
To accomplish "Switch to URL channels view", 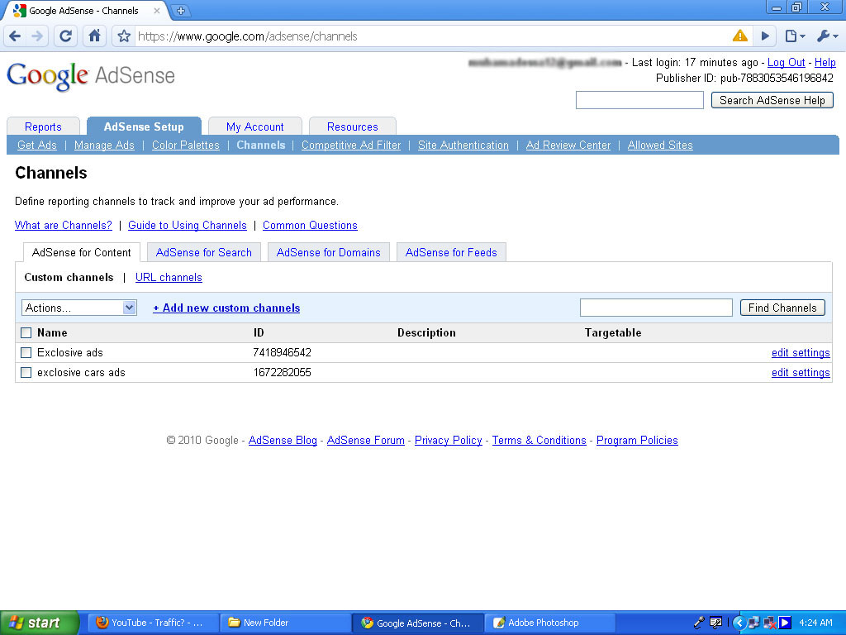I will pos(169,277).
